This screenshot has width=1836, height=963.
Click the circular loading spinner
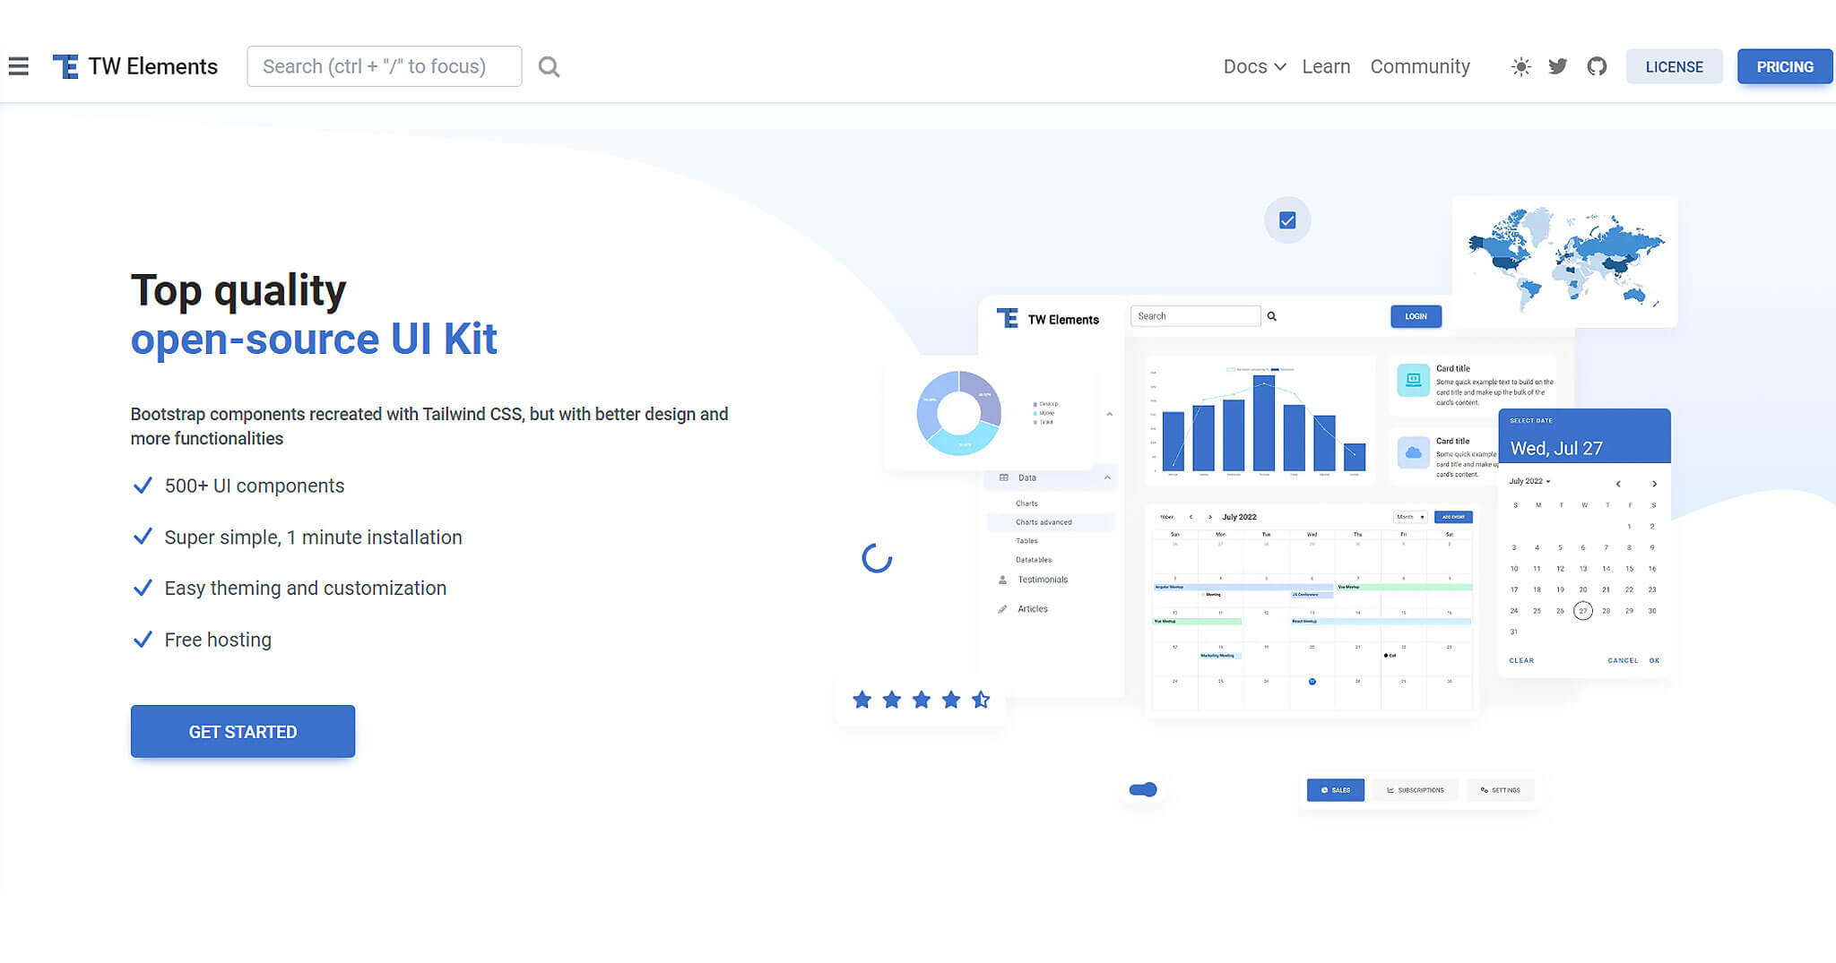pos(877,558)
